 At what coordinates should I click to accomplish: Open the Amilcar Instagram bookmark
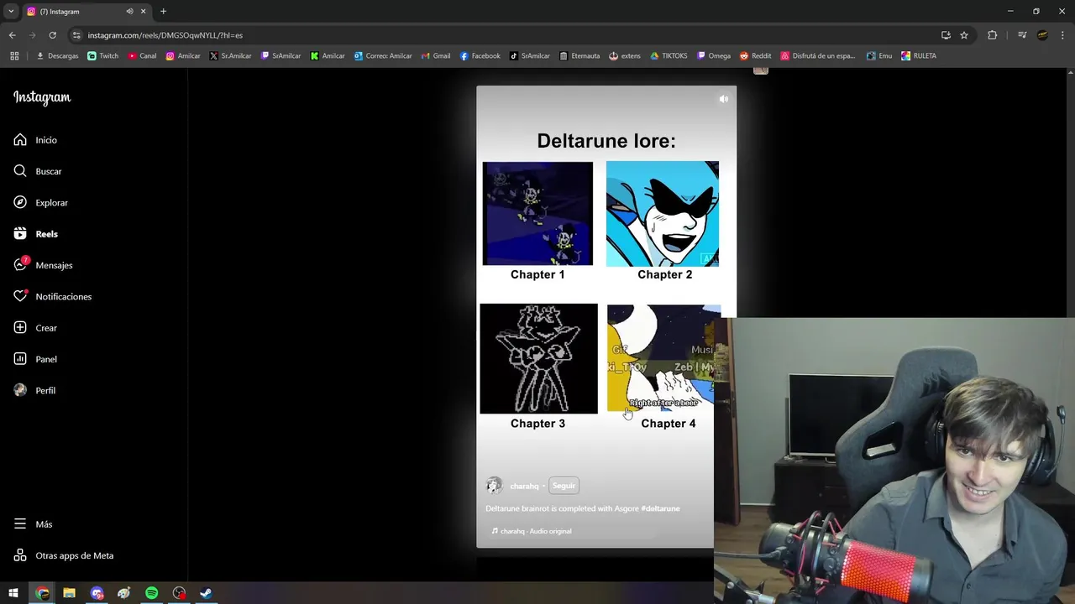[x=183, y=56]
